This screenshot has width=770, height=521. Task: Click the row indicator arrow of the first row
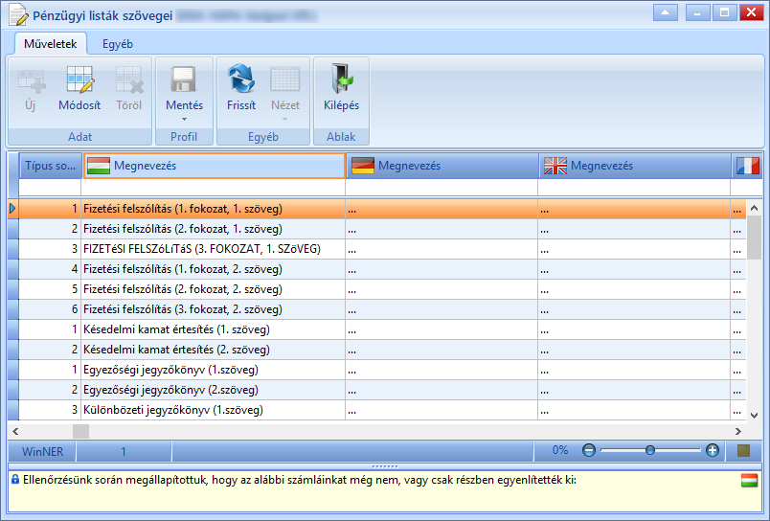(12, 209)
